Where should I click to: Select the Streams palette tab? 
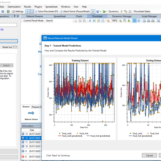tap(26, 107)
